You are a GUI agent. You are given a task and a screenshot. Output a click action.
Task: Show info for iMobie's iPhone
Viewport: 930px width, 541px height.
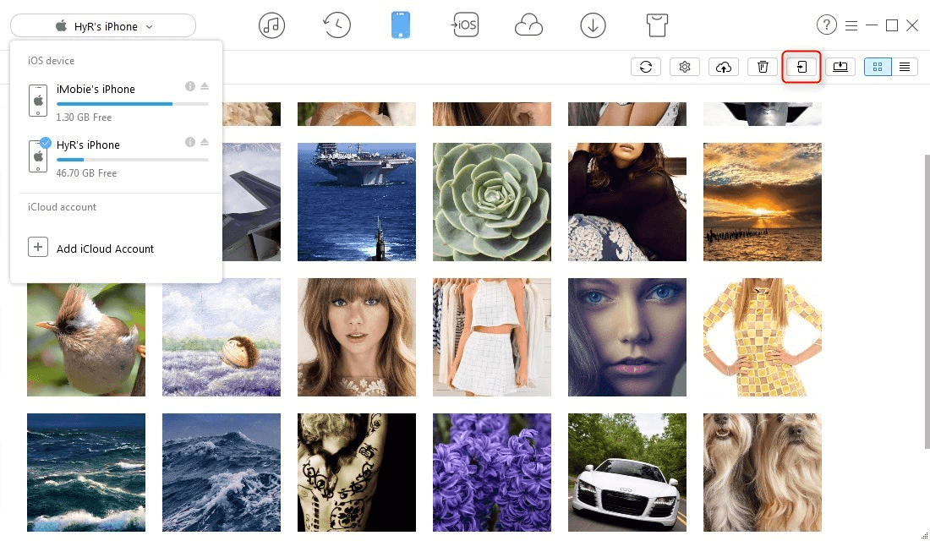pyautogui.click(x=189, y=86)
